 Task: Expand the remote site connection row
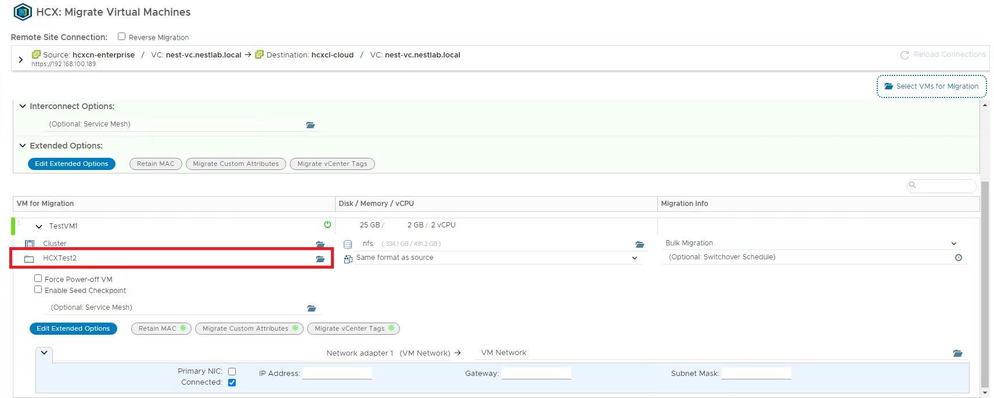pos(21,59)
